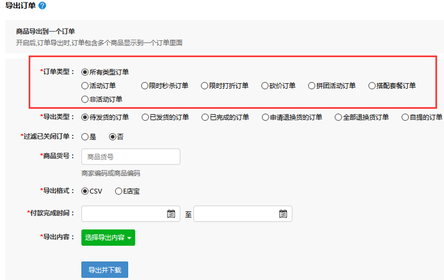Click the help icon beside 导出订单
Image resolution: width=444 pixels, height=280 pixels.
point(42,6)
